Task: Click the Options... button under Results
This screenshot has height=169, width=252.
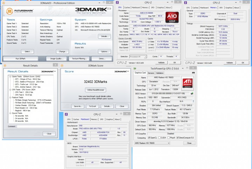Action: [x=104, y=51]
